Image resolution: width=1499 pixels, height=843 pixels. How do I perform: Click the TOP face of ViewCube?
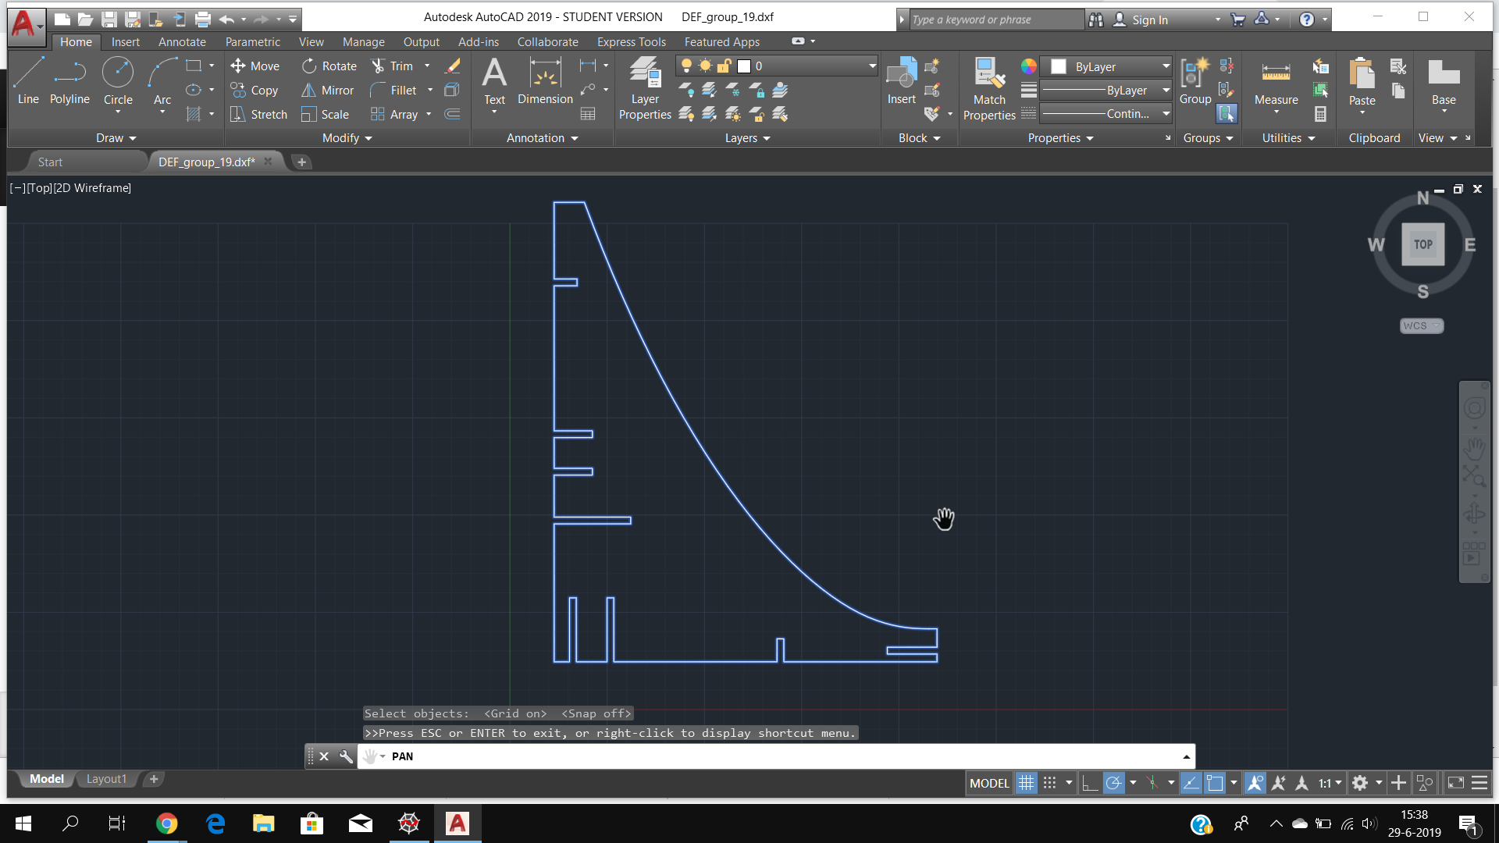click(x=1422, y=244)
